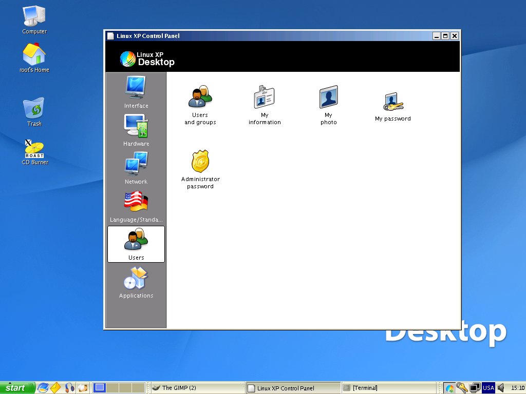This screenshot has height=394, width=526.
Task: Click Linux XP Control Panel taskbar button
Action: 293,388
